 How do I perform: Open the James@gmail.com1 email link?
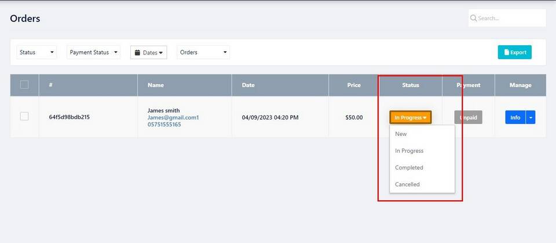(x=173, y=117)
